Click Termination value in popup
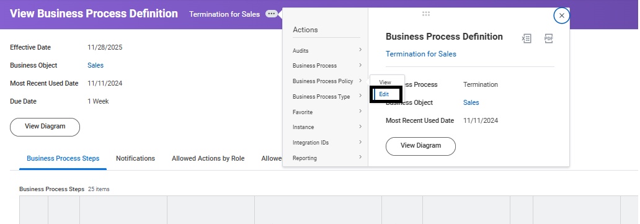Screen dimensions: 640x224 [481, 84]
